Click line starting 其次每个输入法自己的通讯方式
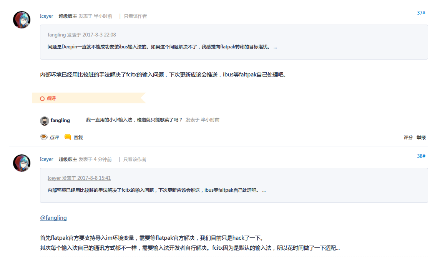440x262 pixels. (190, 248)
